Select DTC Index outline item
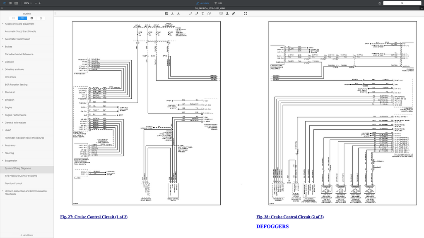Viewport: 424px width, 238px height. (x=10, y=77)
